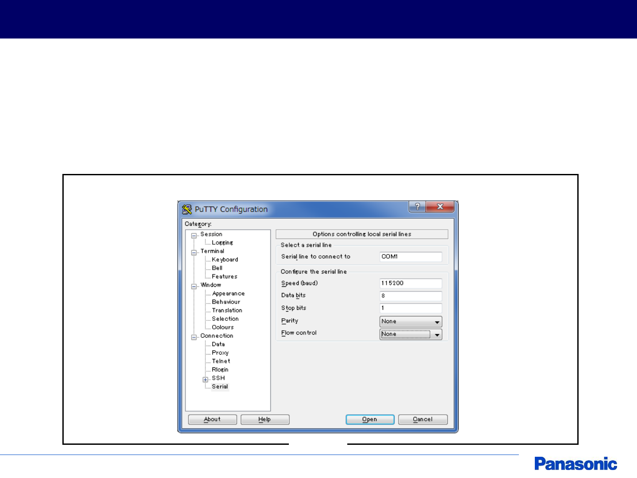Viewport: 637px width, 478px height.
Task: Open the Flow control dropdown
Action: pos(411,334)
